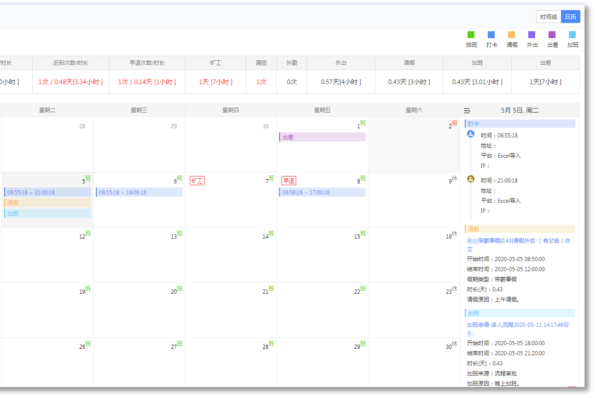
Task: Open the 加班申请-多人流程 link
Action: 518,325
